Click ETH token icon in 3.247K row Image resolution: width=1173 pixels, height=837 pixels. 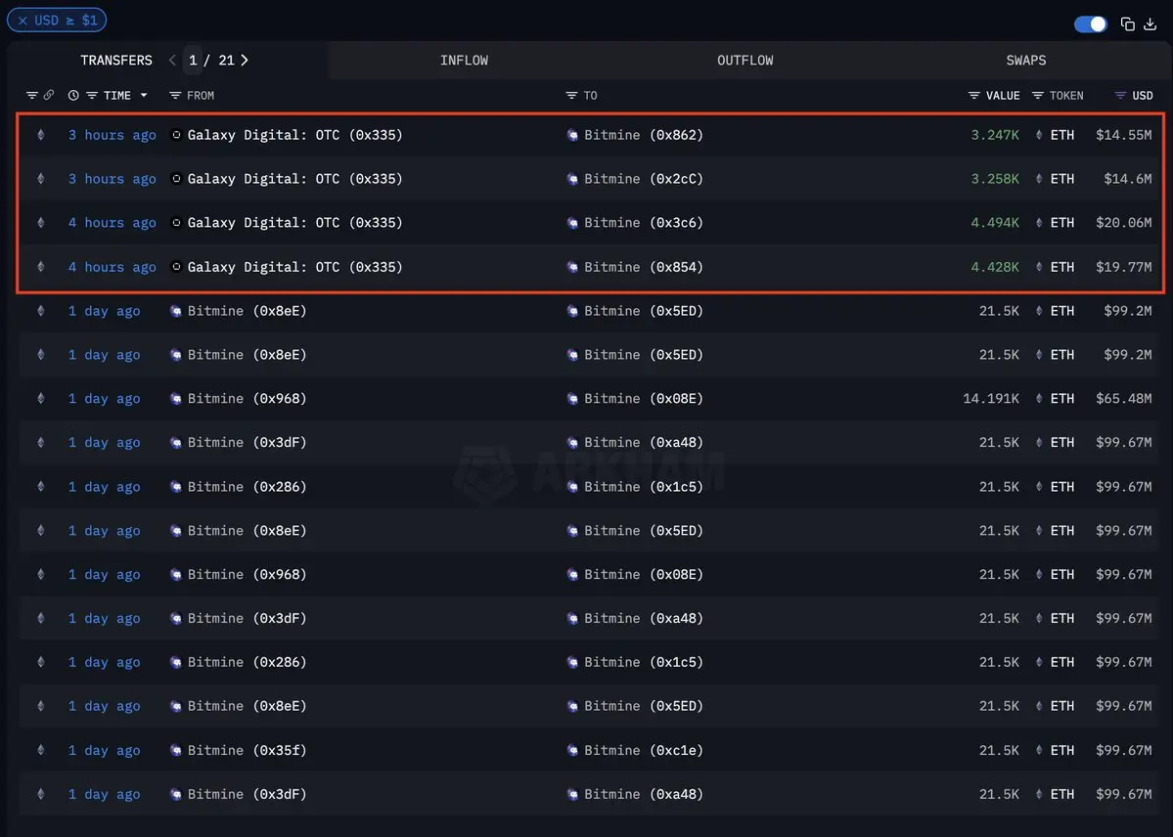[x=1039, y=135]
